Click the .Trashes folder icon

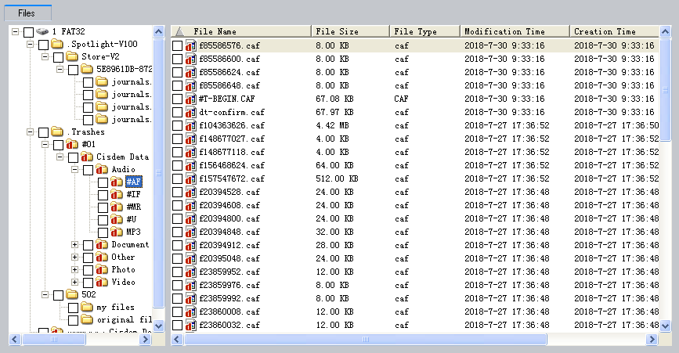pyautogui.click(x=56, y=131)
